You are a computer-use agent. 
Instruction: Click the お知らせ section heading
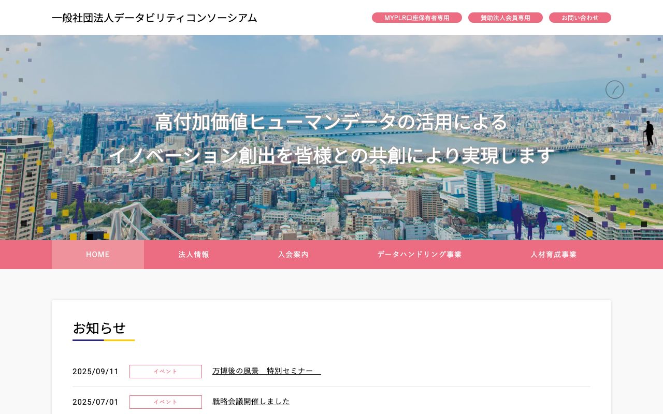[x=99, y=328]
